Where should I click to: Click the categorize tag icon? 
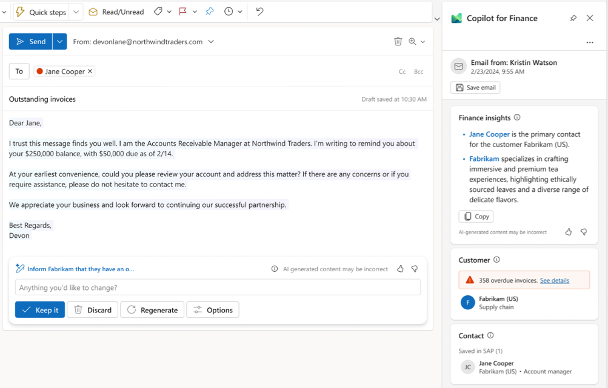(158, 12)
